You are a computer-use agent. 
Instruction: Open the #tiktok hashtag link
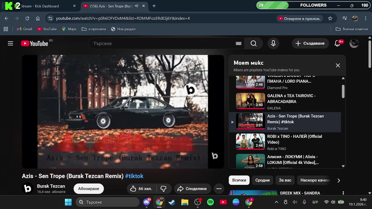pos(134,176)
